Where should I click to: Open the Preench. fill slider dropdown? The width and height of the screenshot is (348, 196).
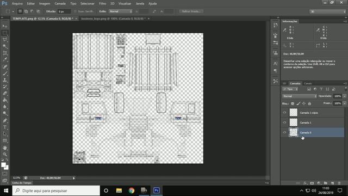click(344, 103)
